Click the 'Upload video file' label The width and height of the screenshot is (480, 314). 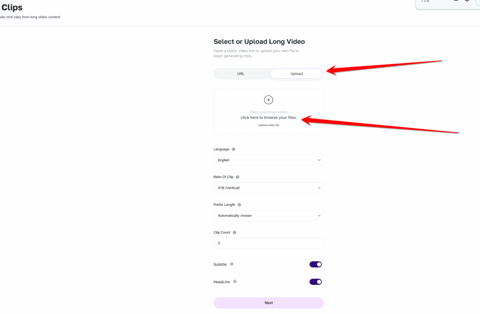point(269,125)
